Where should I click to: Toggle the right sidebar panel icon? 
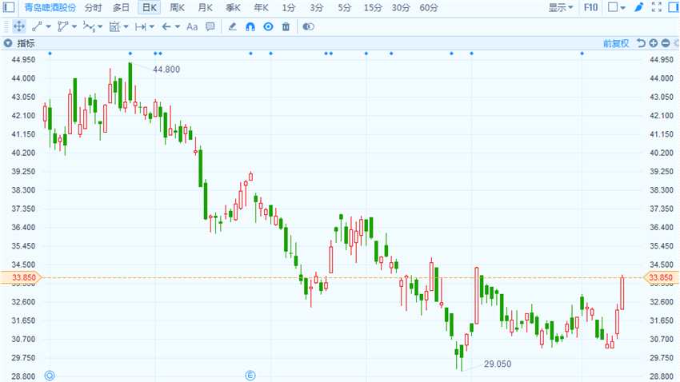click(674, 7)
